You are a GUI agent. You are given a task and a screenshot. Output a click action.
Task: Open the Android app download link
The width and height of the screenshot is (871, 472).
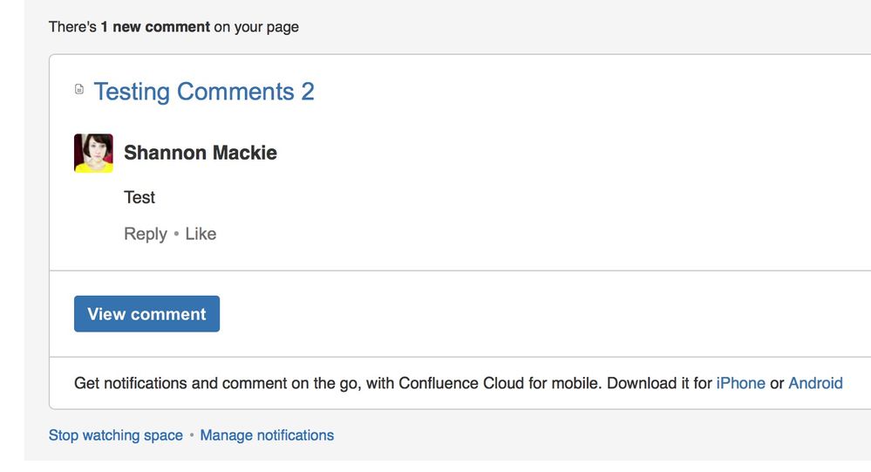(x=815, y=383)
